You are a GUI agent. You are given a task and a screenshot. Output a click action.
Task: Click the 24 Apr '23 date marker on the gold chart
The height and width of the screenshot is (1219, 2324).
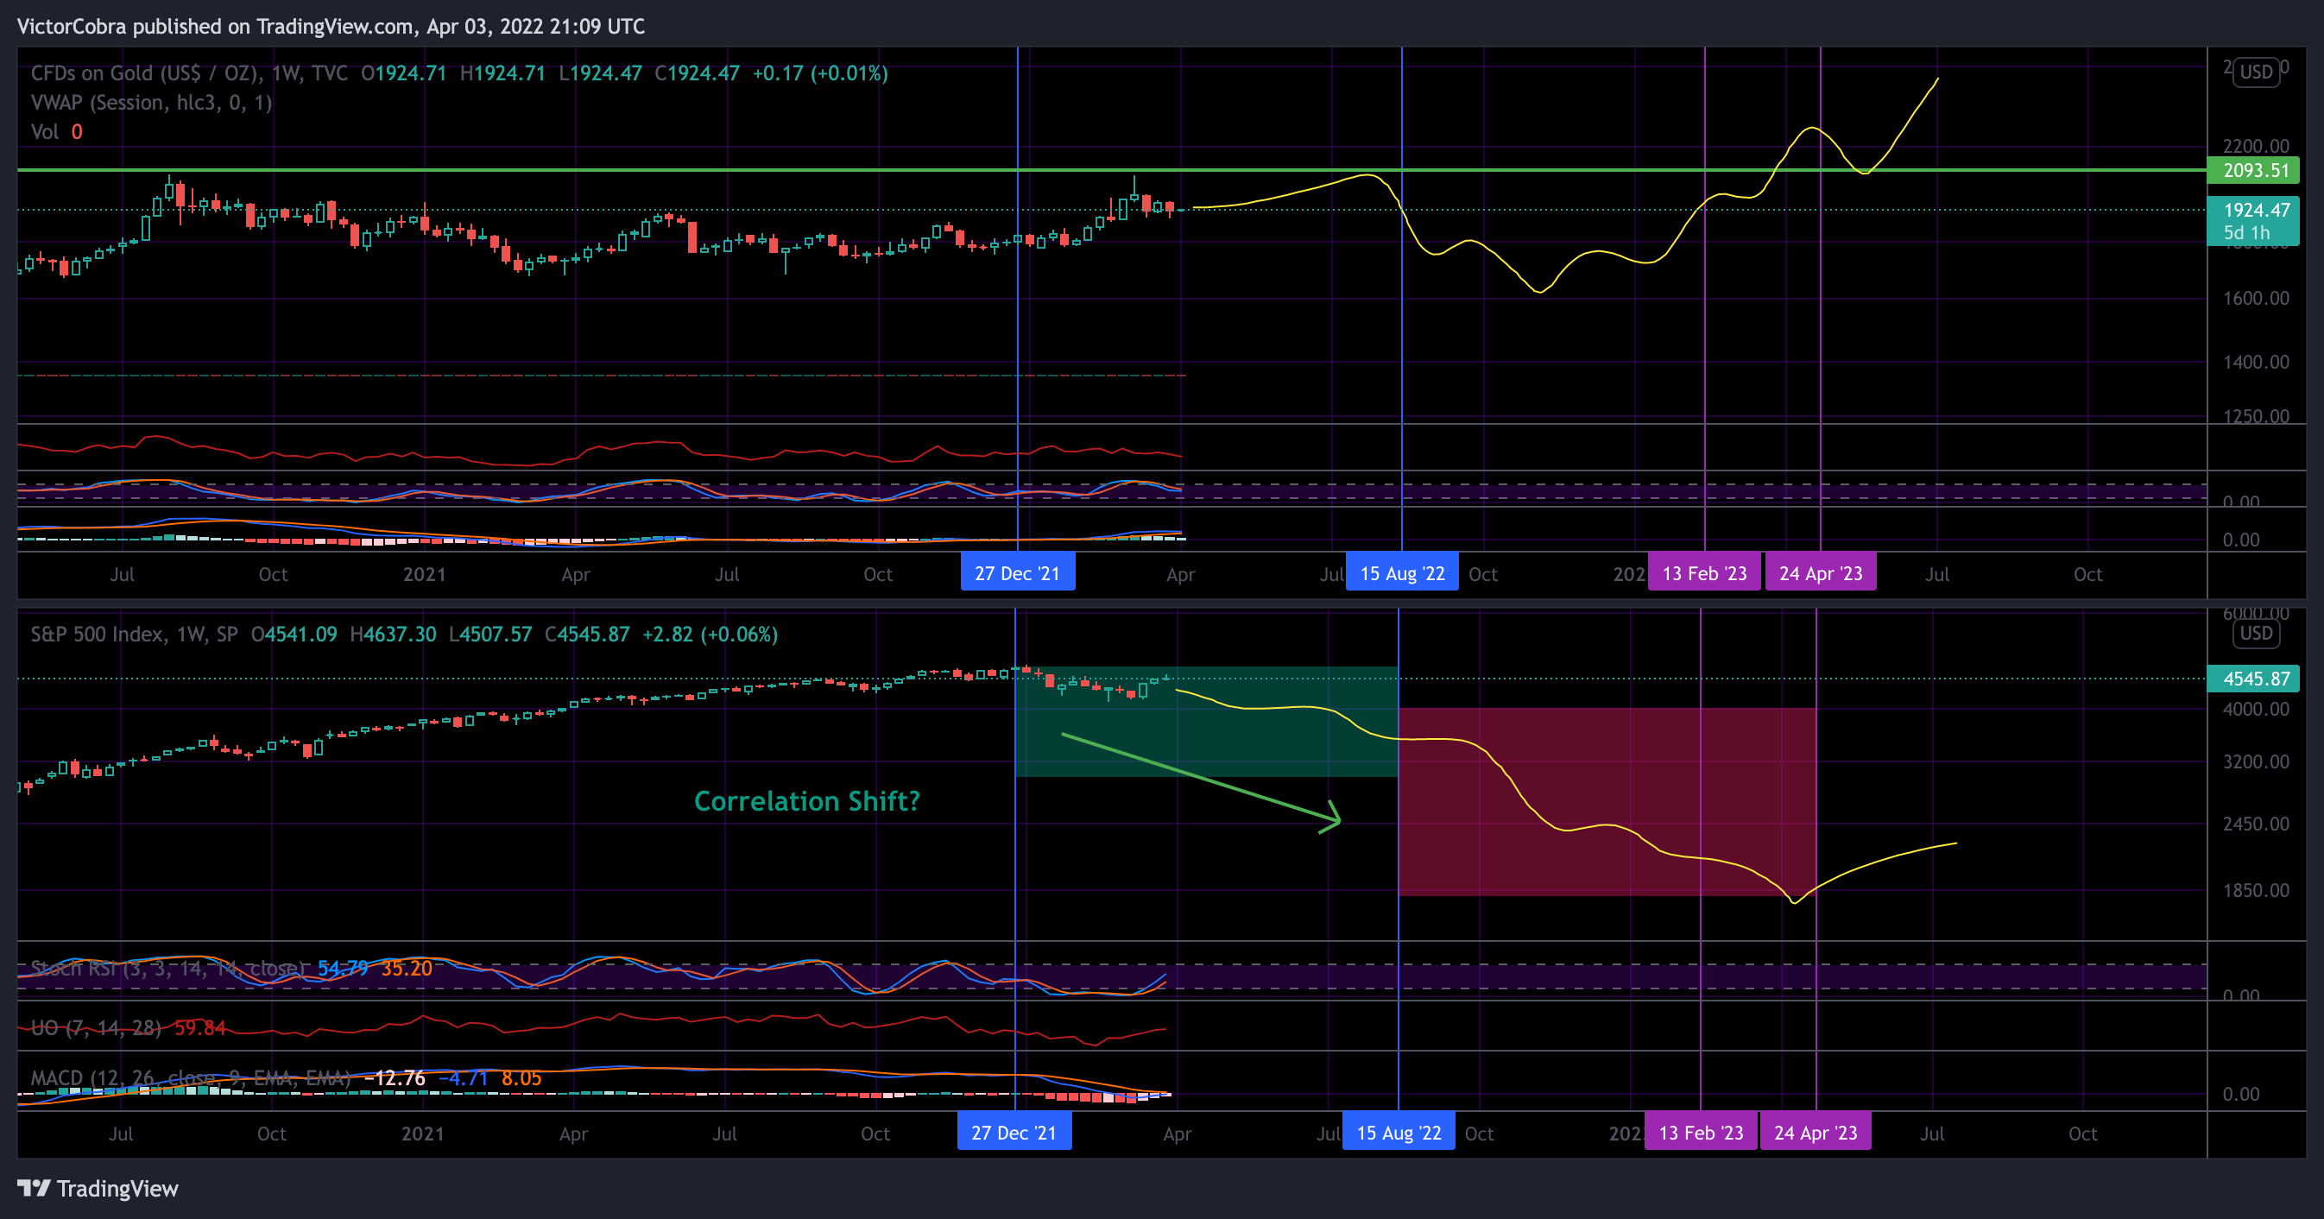pyautogui.click(x=1821, y=573)
